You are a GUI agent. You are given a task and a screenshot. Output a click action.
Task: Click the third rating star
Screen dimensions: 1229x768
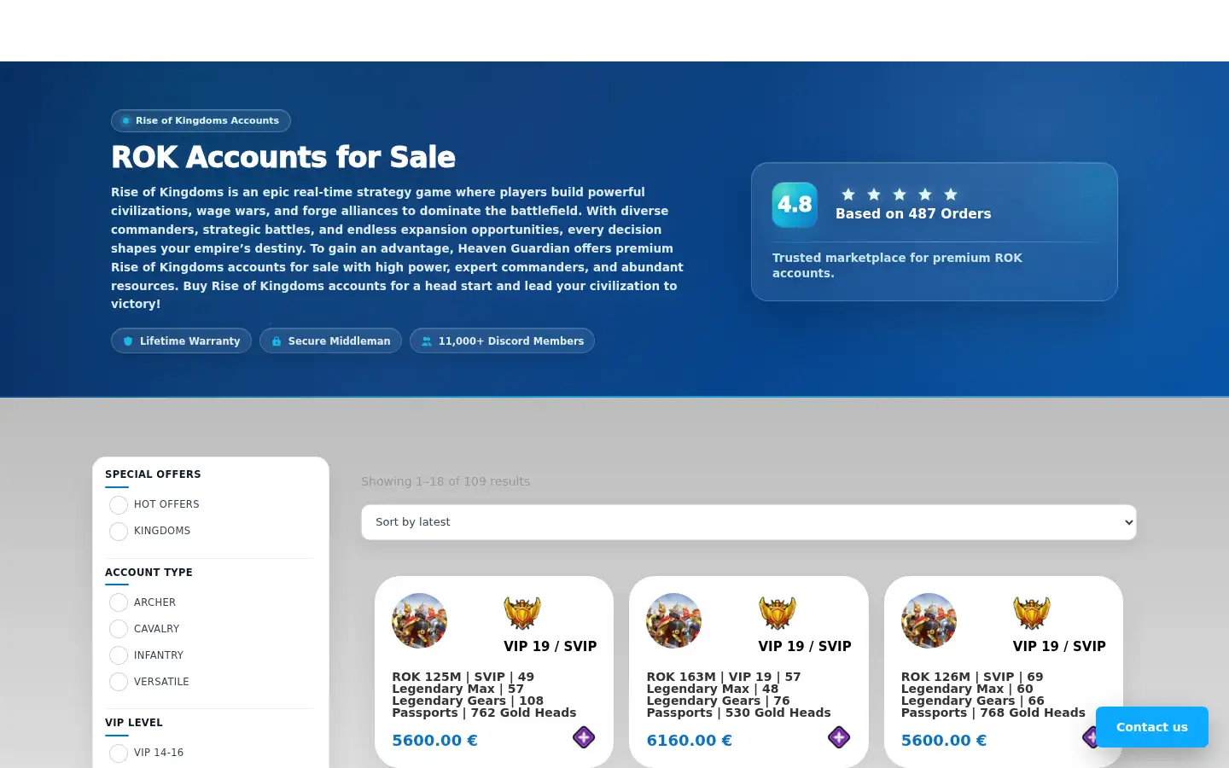900,195
